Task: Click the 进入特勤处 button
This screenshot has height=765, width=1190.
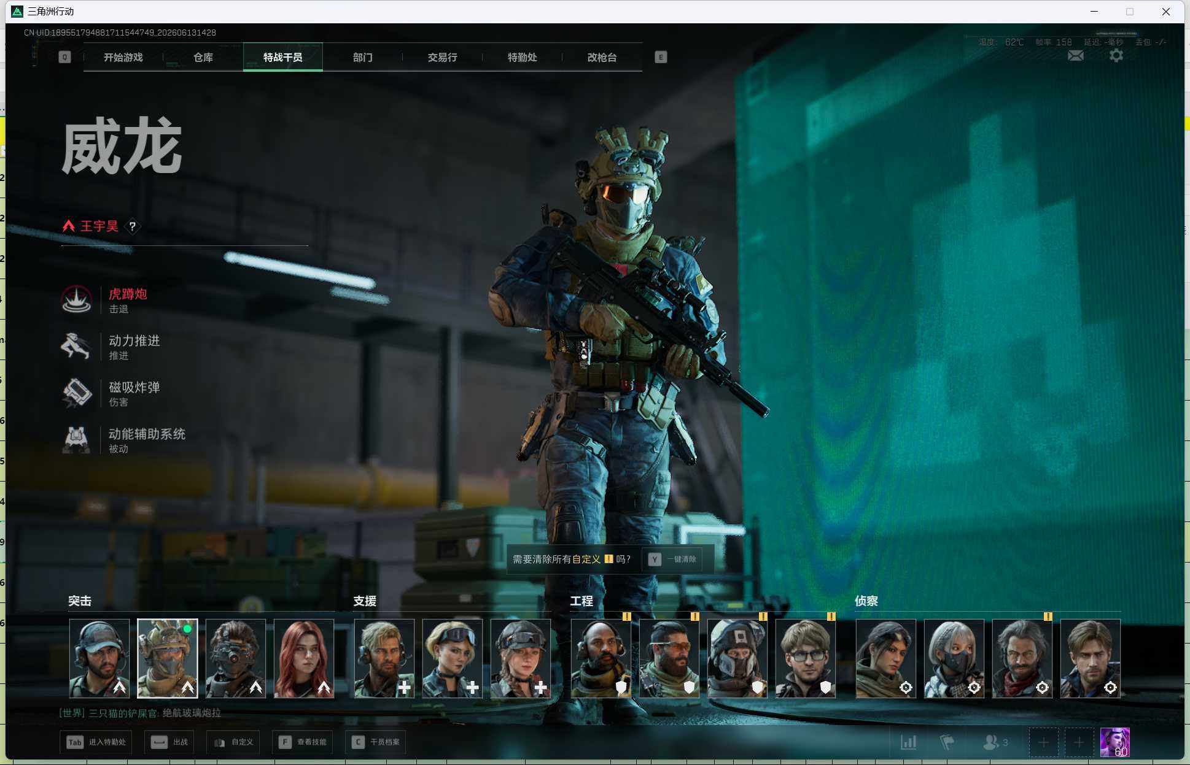Action: point(96,742)
